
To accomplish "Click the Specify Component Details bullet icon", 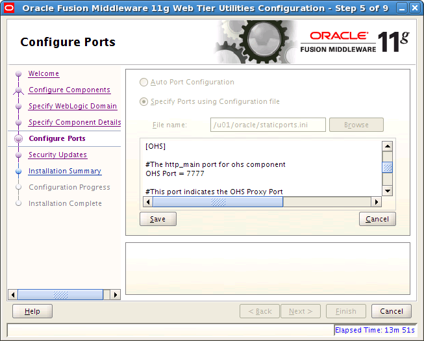I will pyautogui.click(x=18, y=123).
